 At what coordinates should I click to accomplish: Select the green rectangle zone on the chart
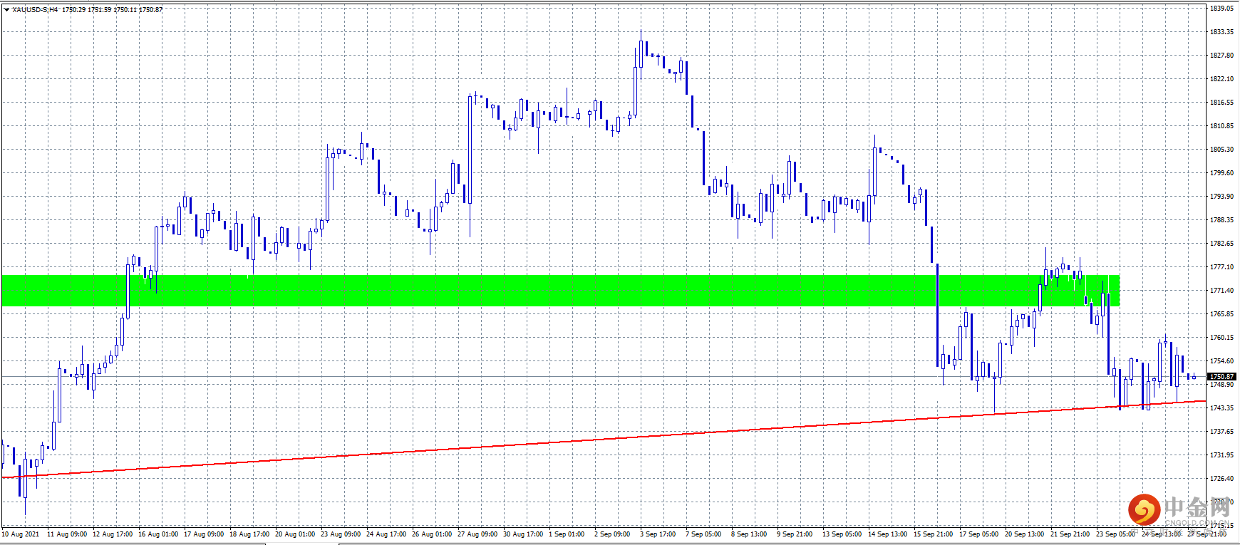pyautogui.click(x=561, y=291)
